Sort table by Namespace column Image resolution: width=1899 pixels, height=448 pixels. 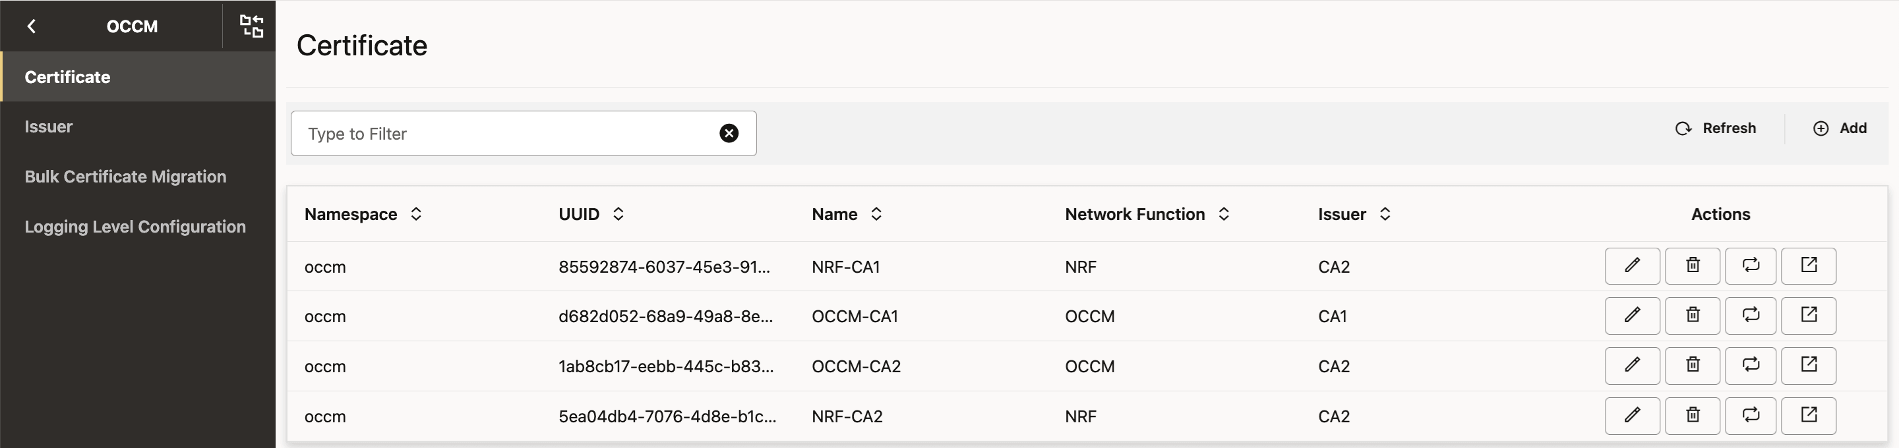coord(416,213)
